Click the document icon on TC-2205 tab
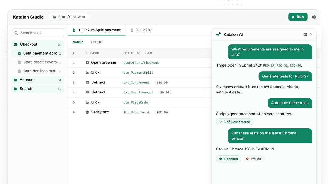 tap(74, 30)
